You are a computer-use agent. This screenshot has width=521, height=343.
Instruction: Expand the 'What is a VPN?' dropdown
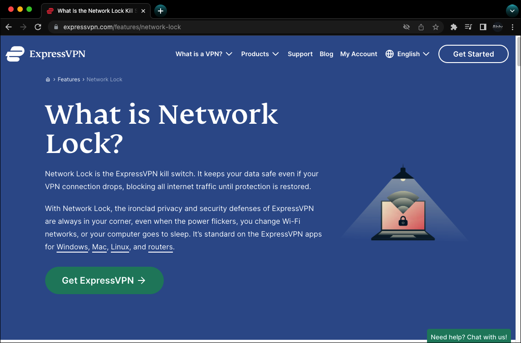click(203, 54)
